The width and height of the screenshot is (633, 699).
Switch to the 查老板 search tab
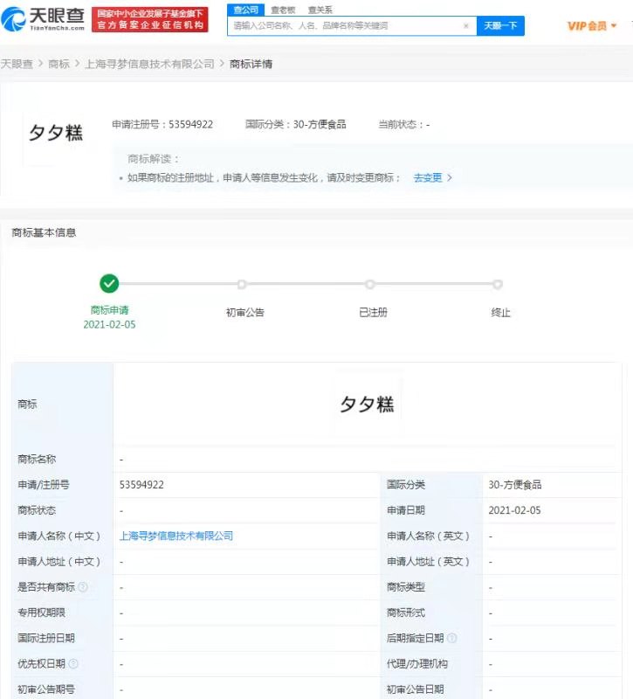point(282,10)
